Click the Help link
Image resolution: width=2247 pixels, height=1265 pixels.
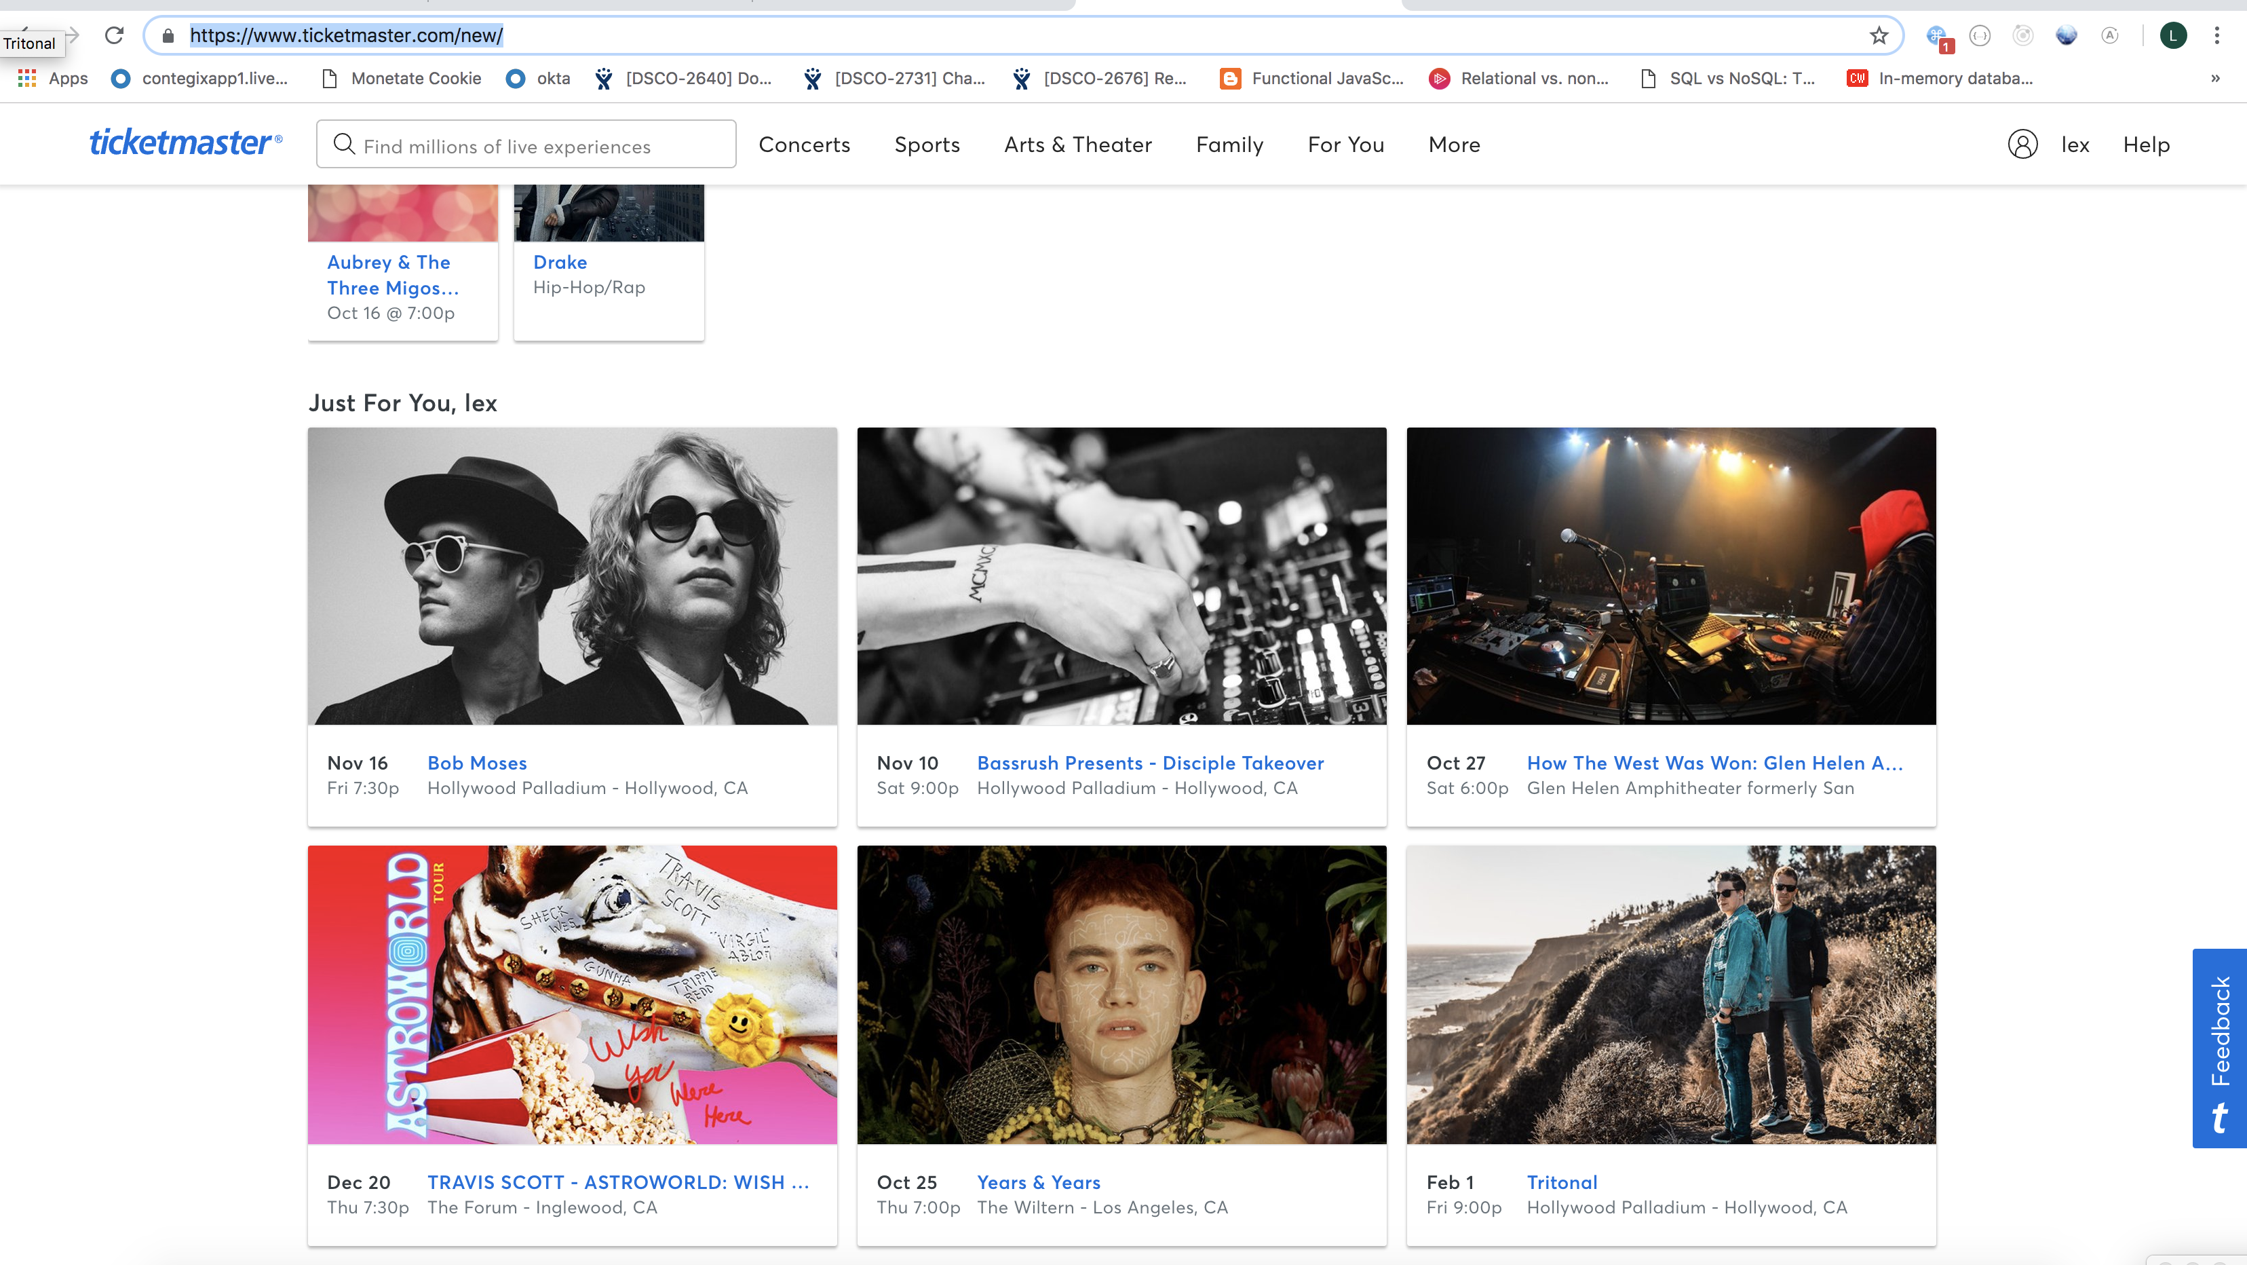click(x=2146, y=145)
